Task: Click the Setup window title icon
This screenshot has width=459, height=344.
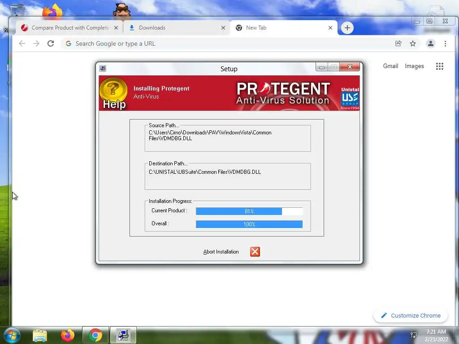Action: pyautogui.click(x=103, y=69)
